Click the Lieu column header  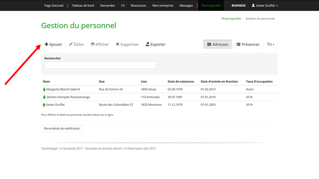[x=144, y=81]
